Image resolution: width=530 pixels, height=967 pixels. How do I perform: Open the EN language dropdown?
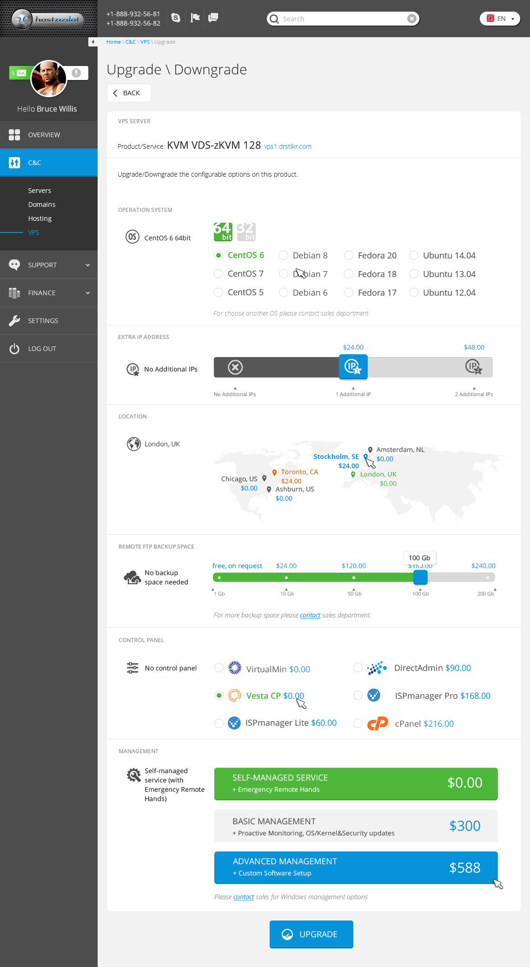(x=500, y=19)
